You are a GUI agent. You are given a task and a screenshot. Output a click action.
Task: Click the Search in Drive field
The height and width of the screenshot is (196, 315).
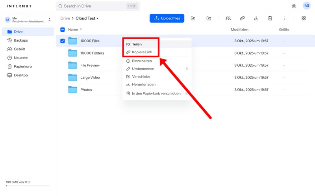click(x=98, y=6)
